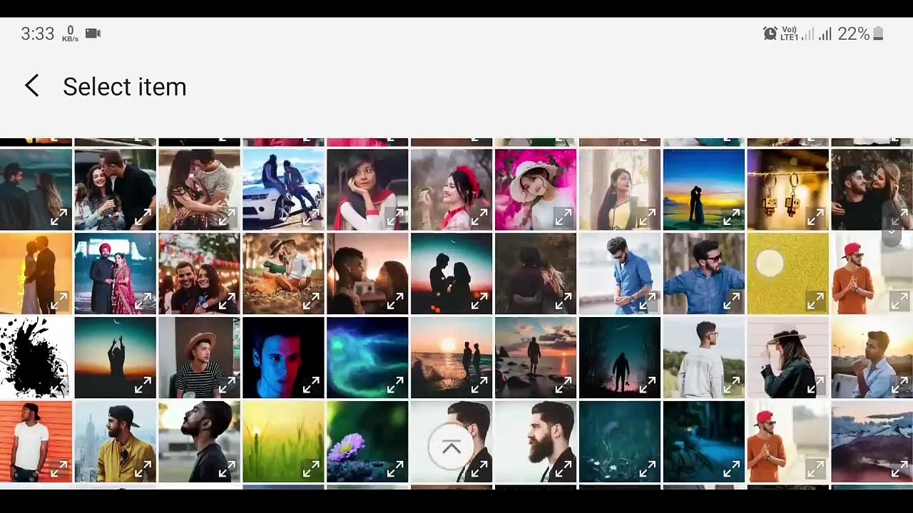Expand preview of girl with red scarf photo

point(396,217)
